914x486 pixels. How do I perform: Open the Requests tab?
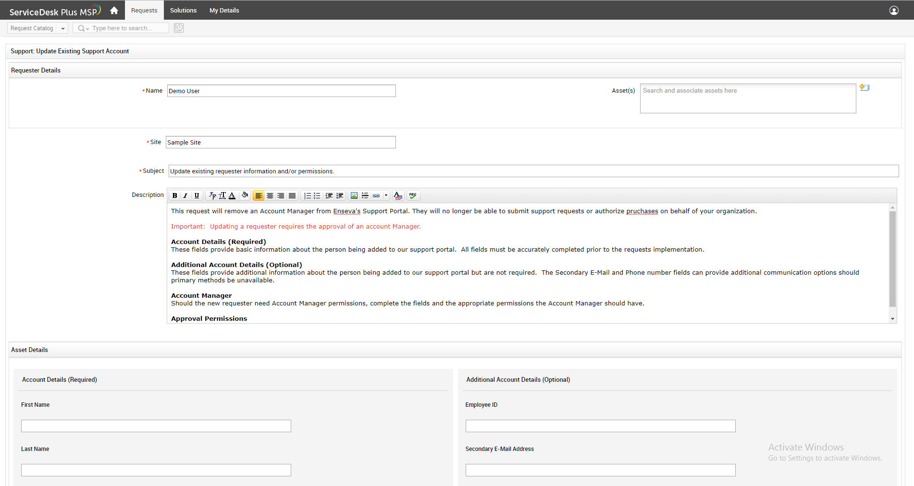144,10
